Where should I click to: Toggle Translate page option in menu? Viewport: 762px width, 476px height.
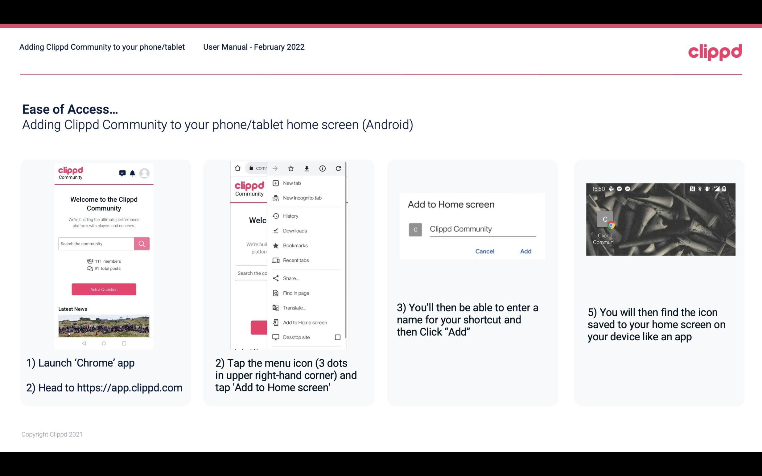[x=295, y=308]
